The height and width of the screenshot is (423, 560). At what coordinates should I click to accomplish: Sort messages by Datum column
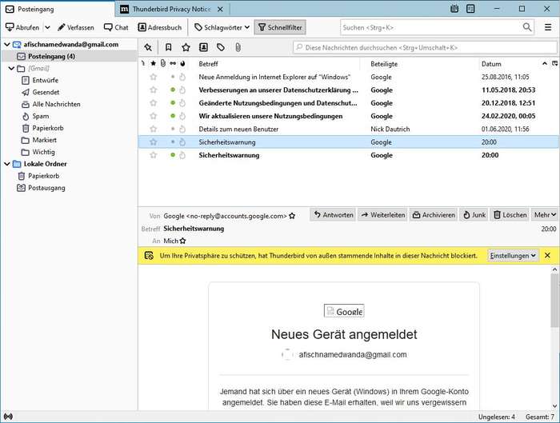click(491, 64)
